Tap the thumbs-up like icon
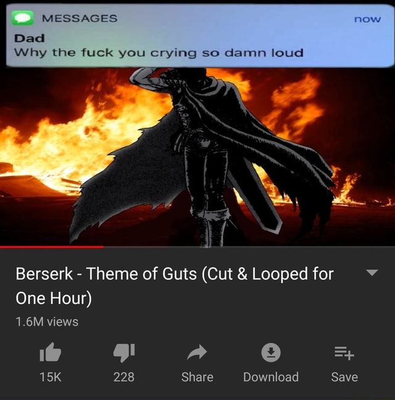 50,352
